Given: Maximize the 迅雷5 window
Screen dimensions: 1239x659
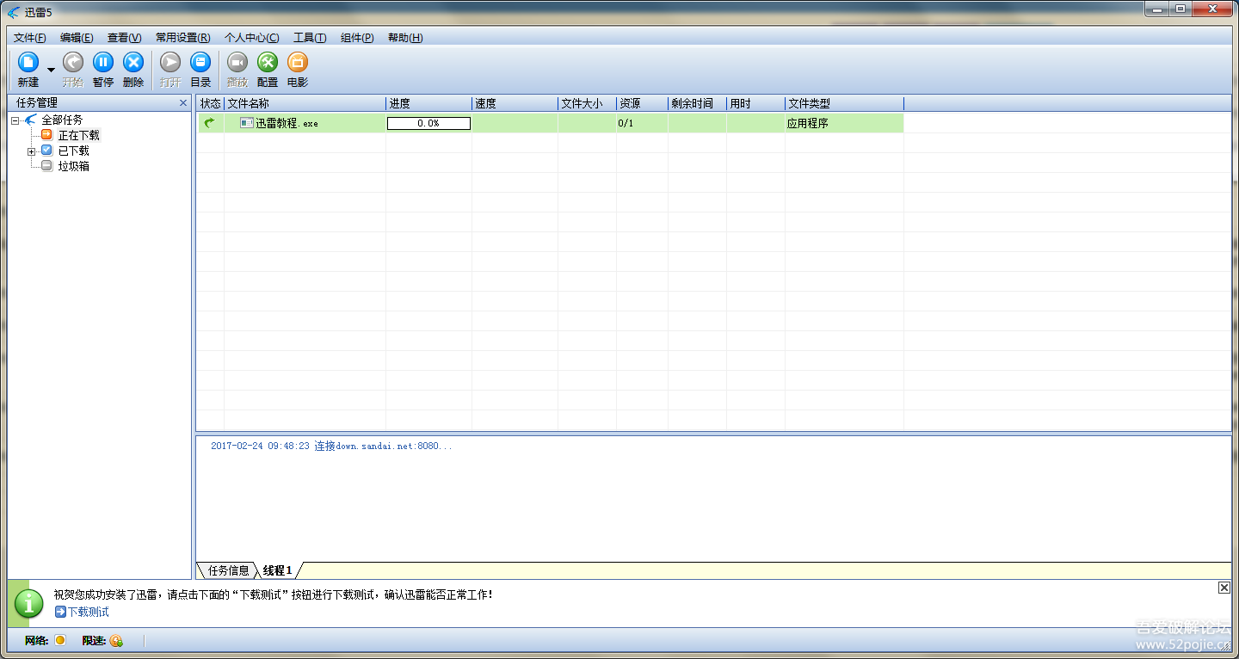Looking at the screenshot, I should (1180, 9).
